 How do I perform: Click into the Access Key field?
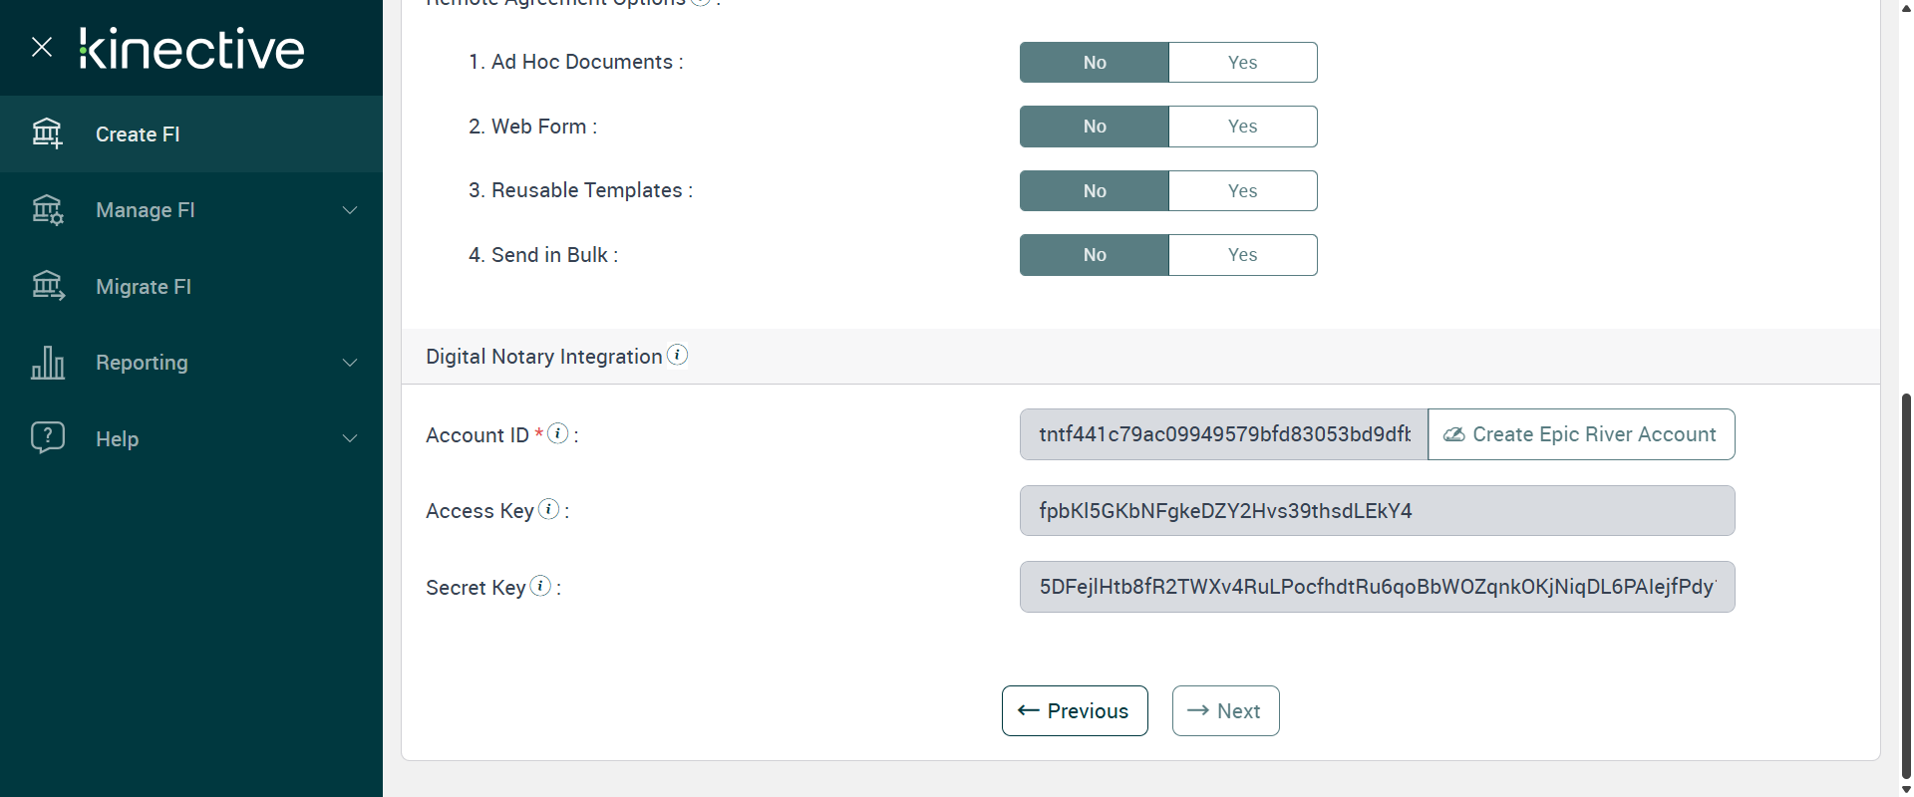(x=1376, y=511)
